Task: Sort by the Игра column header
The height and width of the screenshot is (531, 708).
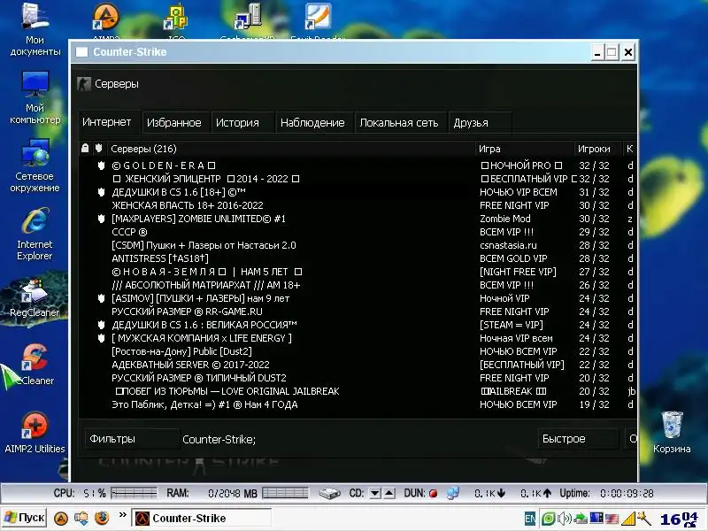Action: [x=524, y=149]
